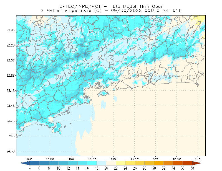Click the 24.3S latitude axis label
The height and width of the screenshot is (171, 222).
pos(11,151)
